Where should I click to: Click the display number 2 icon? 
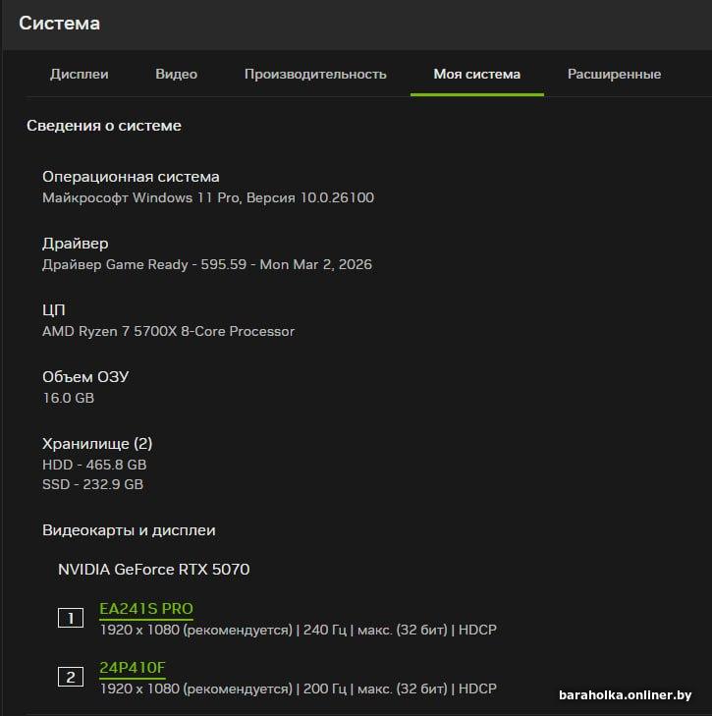point(71,677)
